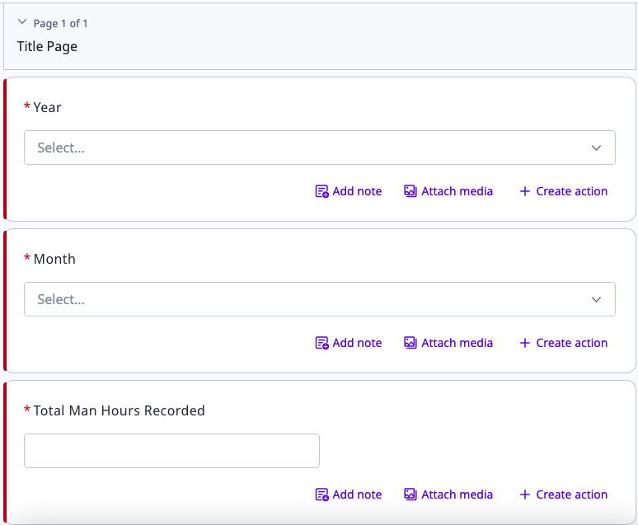This screenshot has width=638, height=525.
Task: Focus the Total Man Hours Recorded input
Action: tap(171, 451)
